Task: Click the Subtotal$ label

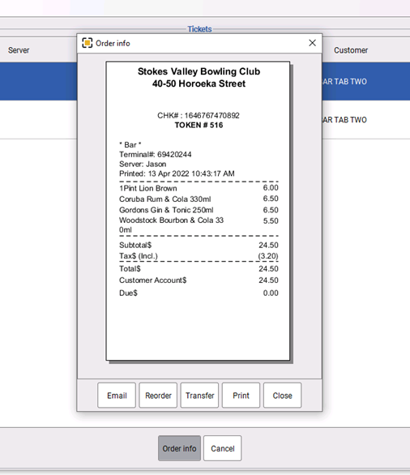Action: tap(135, 245)
